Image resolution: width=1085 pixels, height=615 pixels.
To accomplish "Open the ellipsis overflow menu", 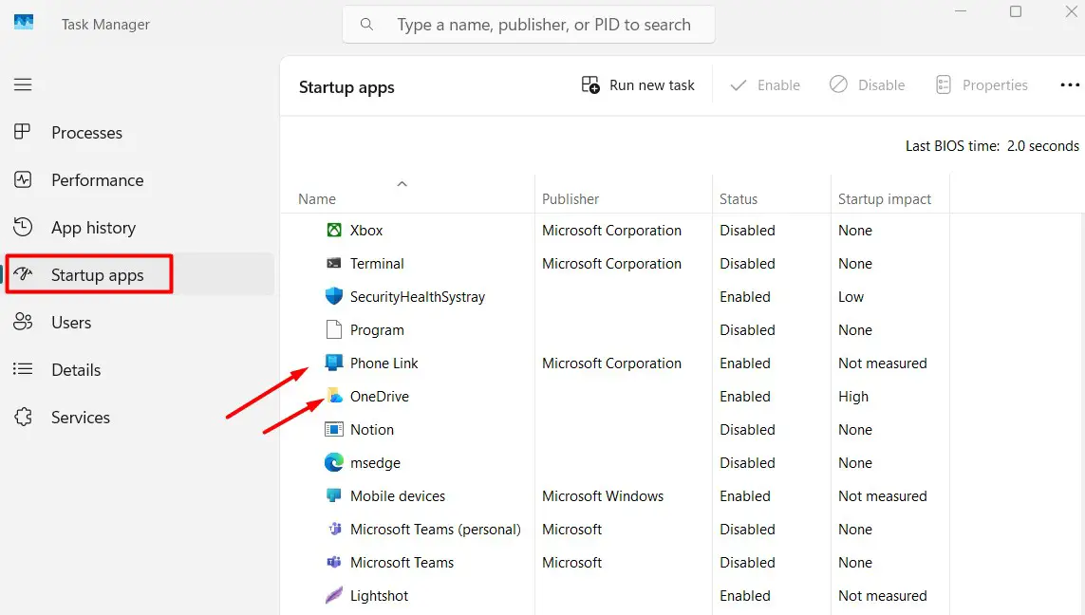I will [1070, 84].
